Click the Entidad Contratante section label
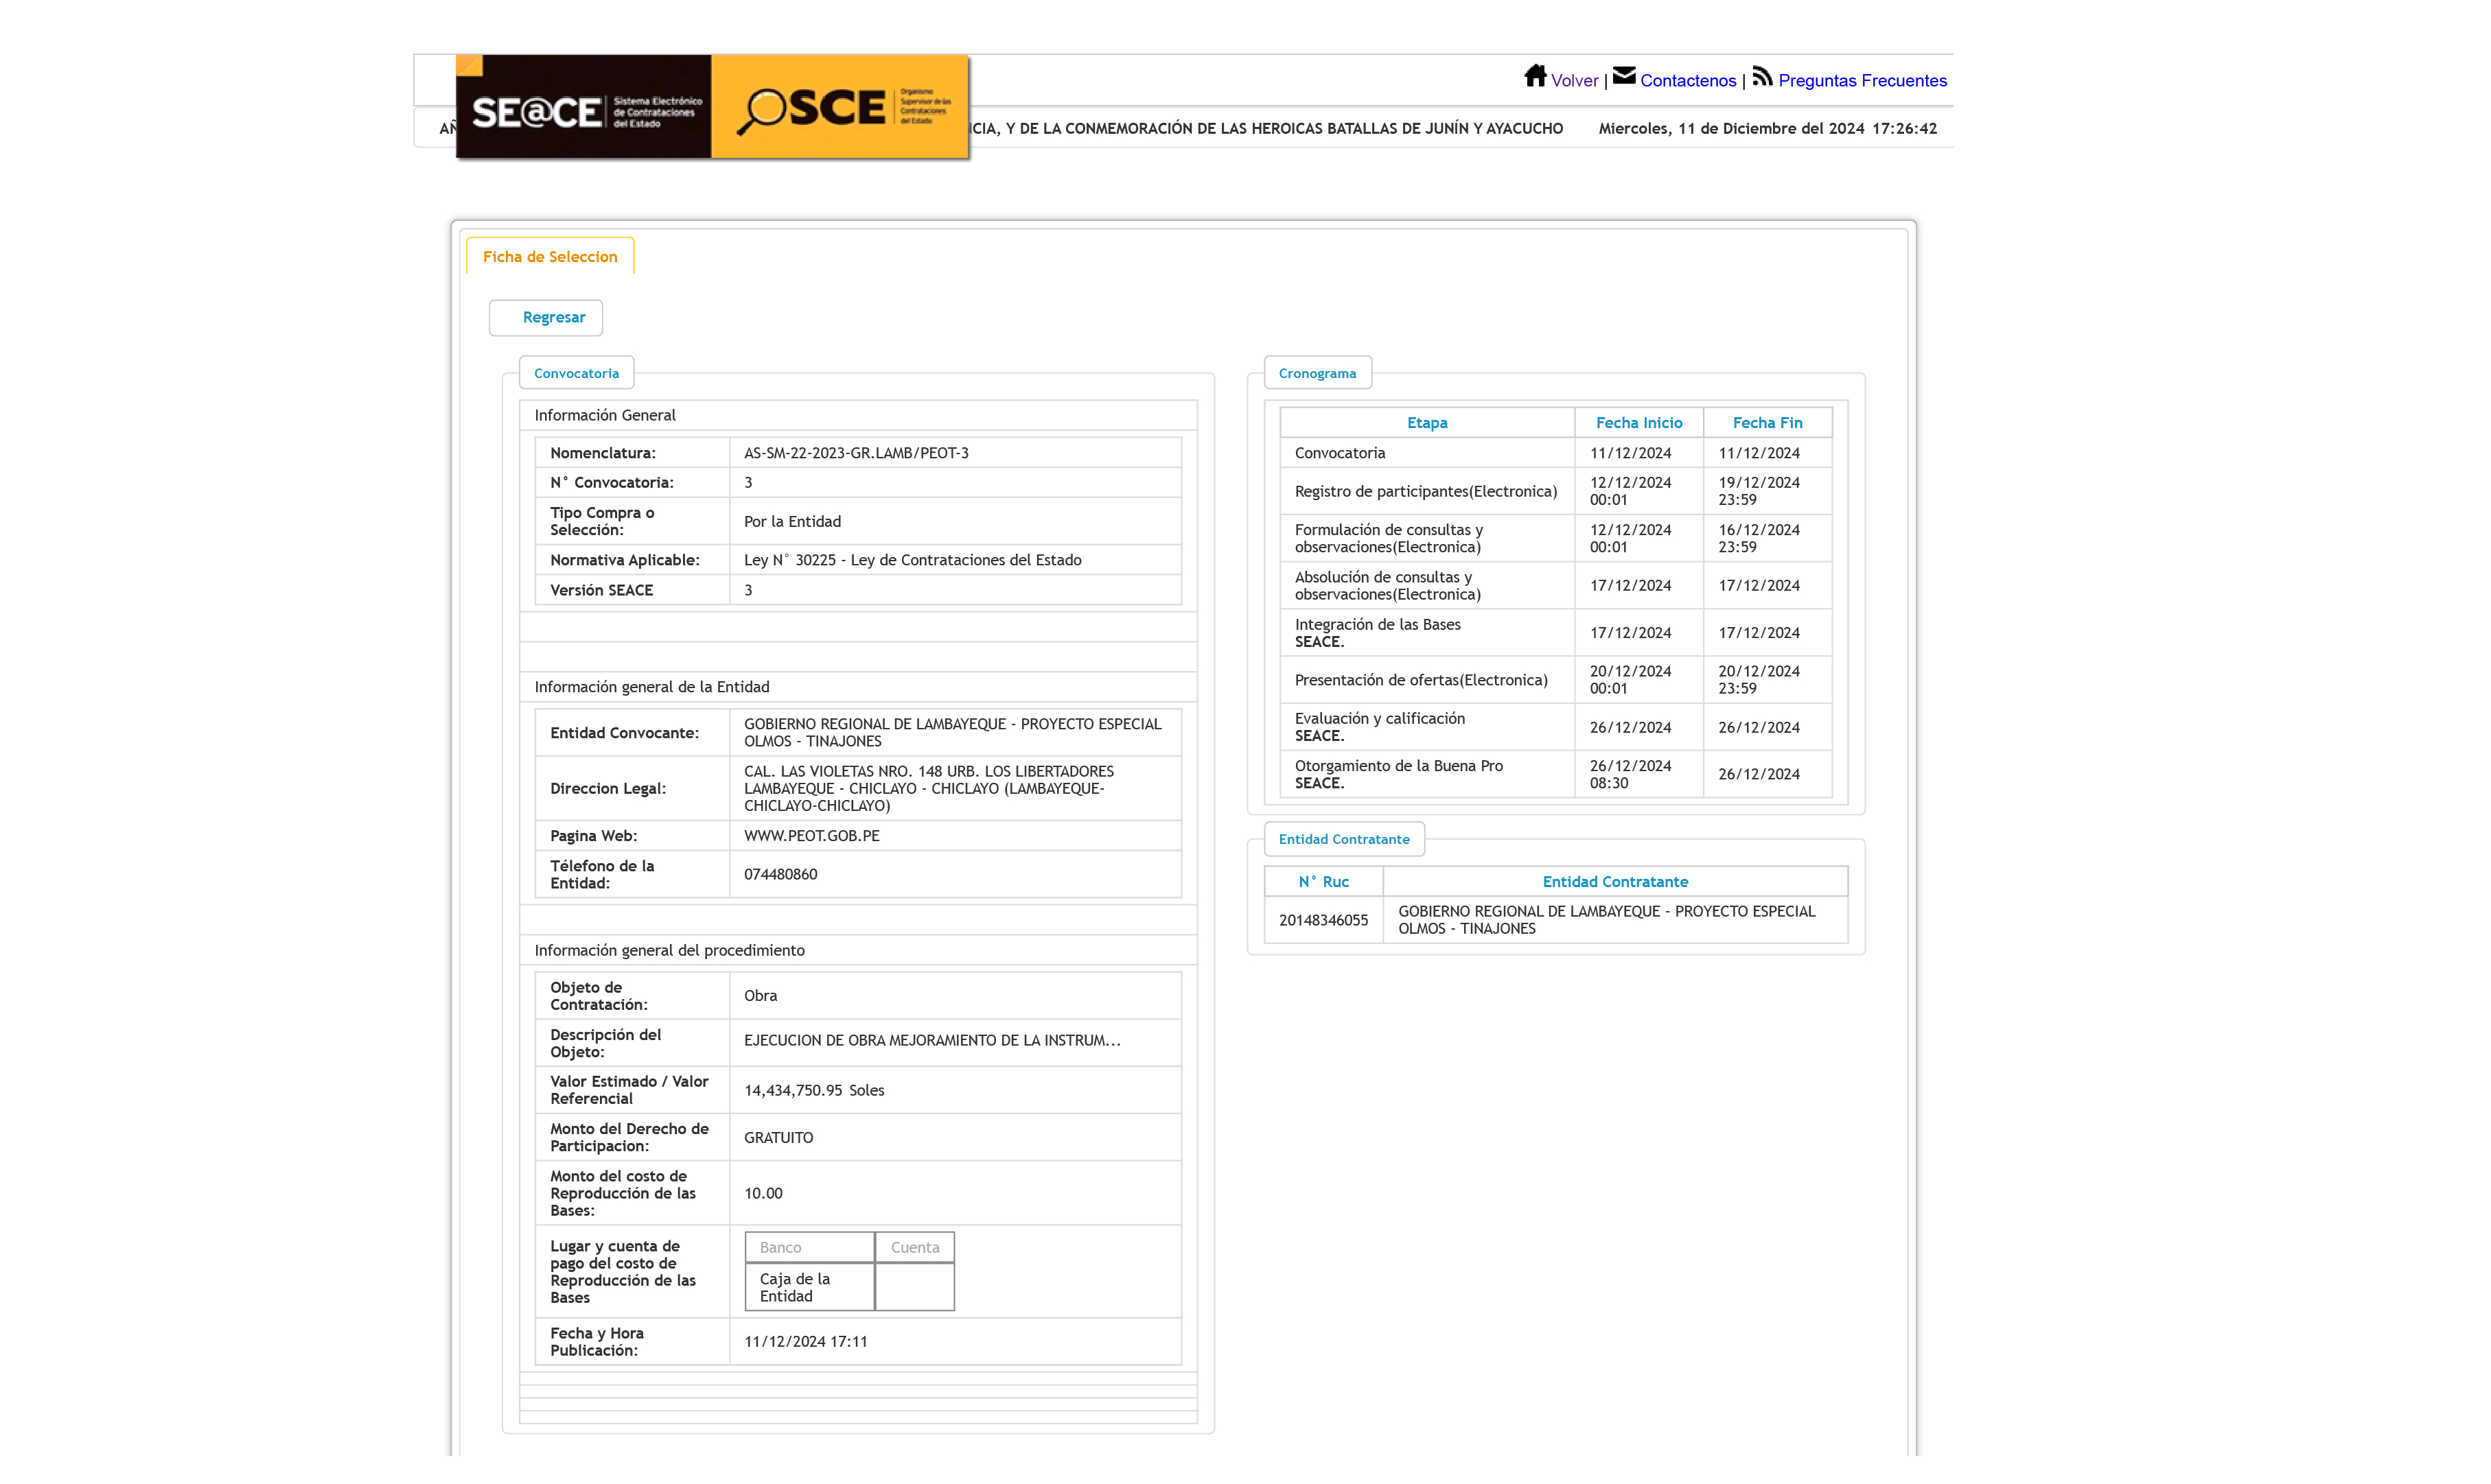 coord(1343,840)
